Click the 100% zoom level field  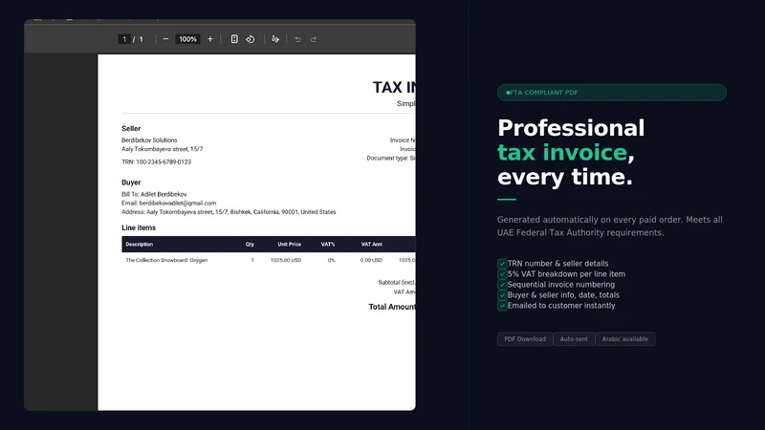(187, 39)
